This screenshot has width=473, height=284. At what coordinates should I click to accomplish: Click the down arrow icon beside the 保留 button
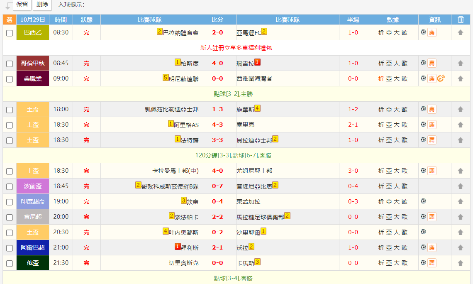[x=7, y=5]
